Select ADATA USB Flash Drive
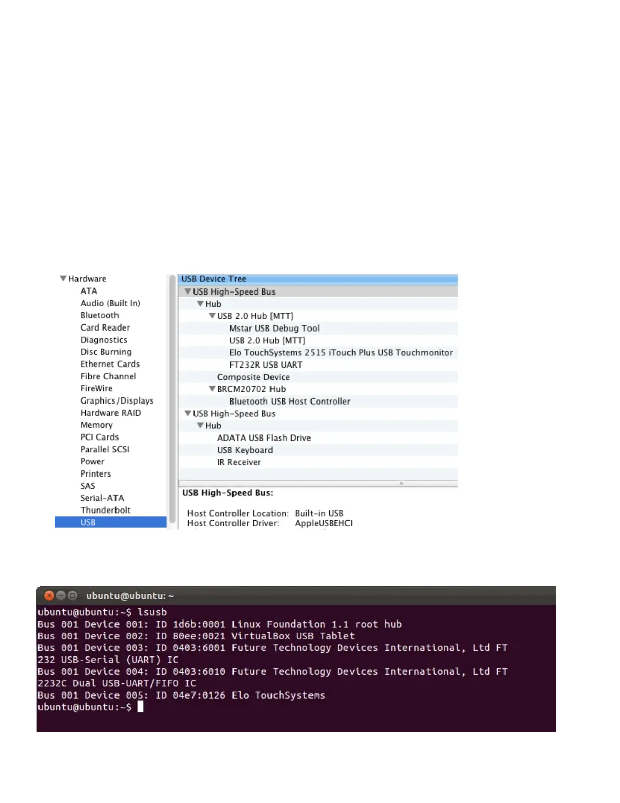The width and height of the screenshot is (620, 803). click(263, 437)
